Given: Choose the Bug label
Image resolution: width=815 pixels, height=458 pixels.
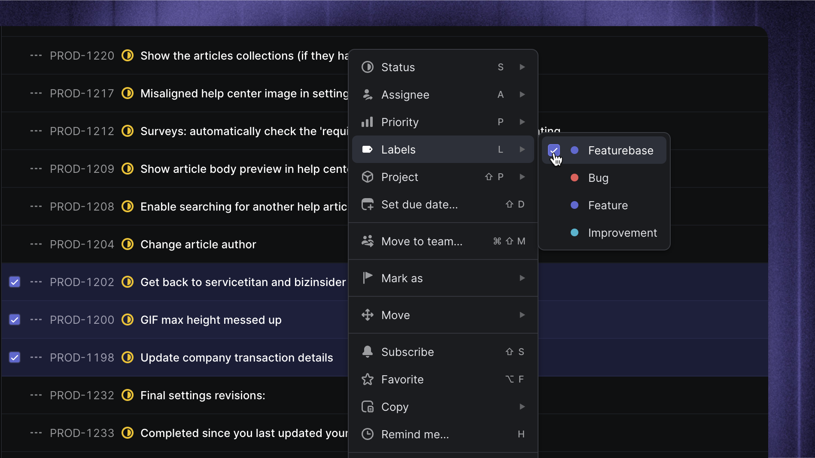Looking at the screenshot, I should [604, 178].
